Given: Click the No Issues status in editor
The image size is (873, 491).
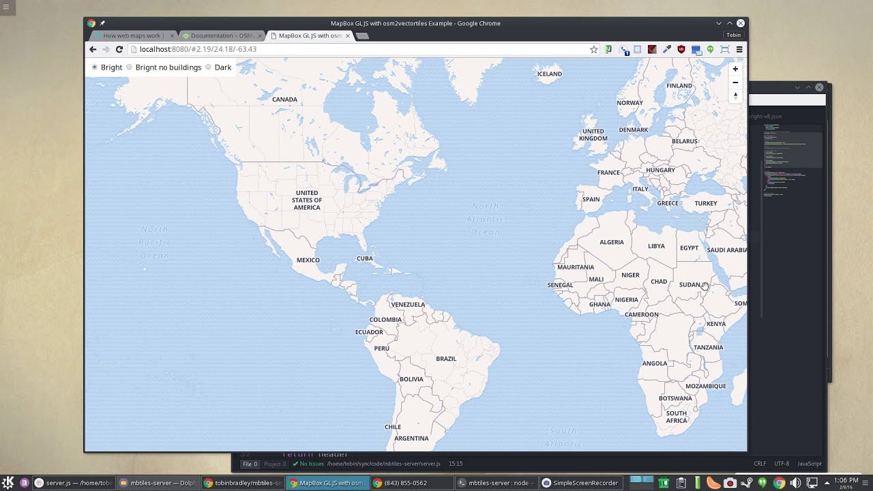Looking at the screenshot, I should pos(308,464).
